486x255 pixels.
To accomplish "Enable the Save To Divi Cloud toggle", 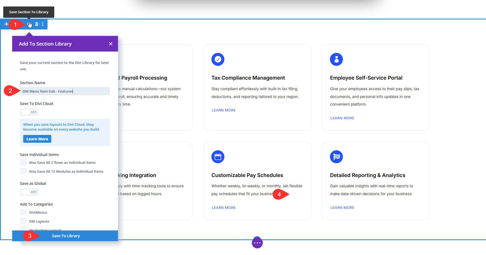I will point(29,112).
